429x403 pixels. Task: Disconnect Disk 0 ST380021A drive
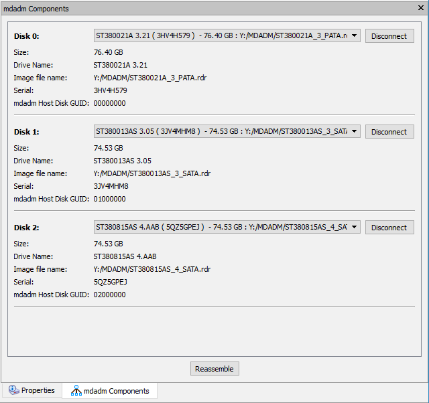389,35
